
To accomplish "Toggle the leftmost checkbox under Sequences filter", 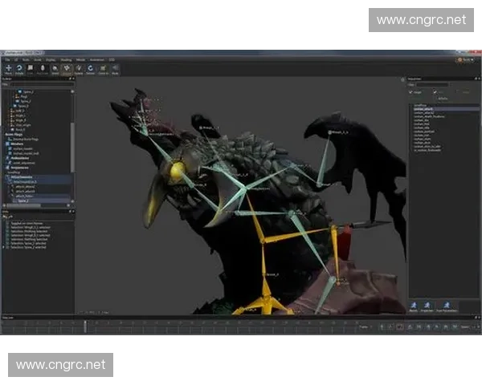I will point(411,91).
